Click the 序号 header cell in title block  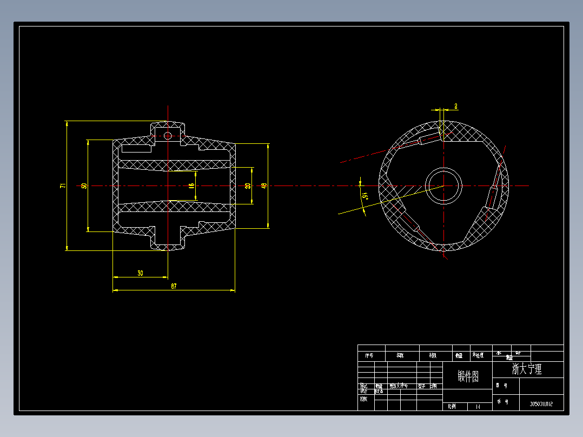click(x=369, y=355)
